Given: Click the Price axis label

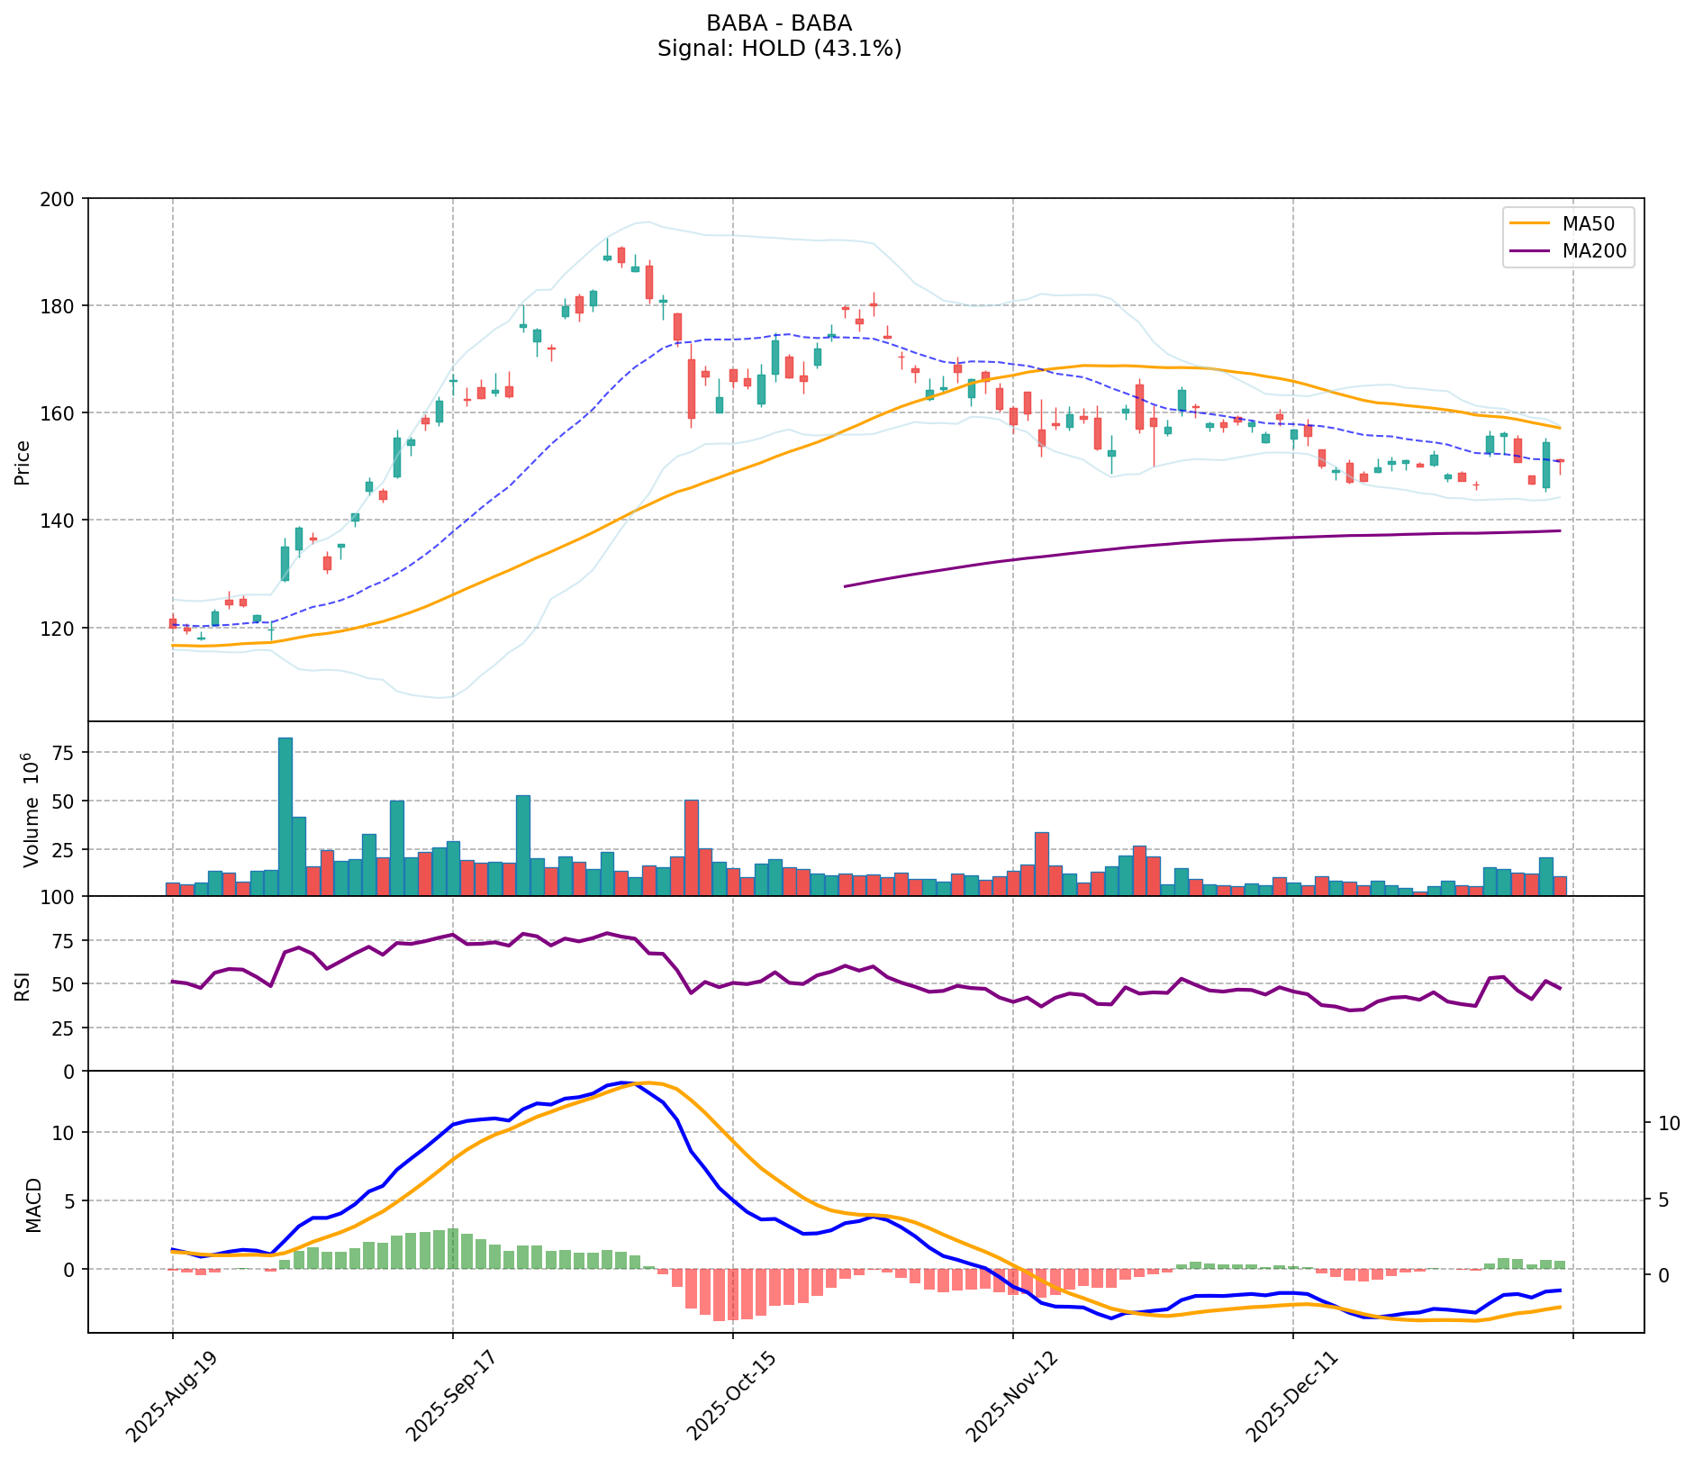Looking at the screenshot, I should [x=23, y=462].
